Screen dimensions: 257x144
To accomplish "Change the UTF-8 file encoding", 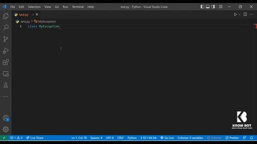I will (110, 138).
